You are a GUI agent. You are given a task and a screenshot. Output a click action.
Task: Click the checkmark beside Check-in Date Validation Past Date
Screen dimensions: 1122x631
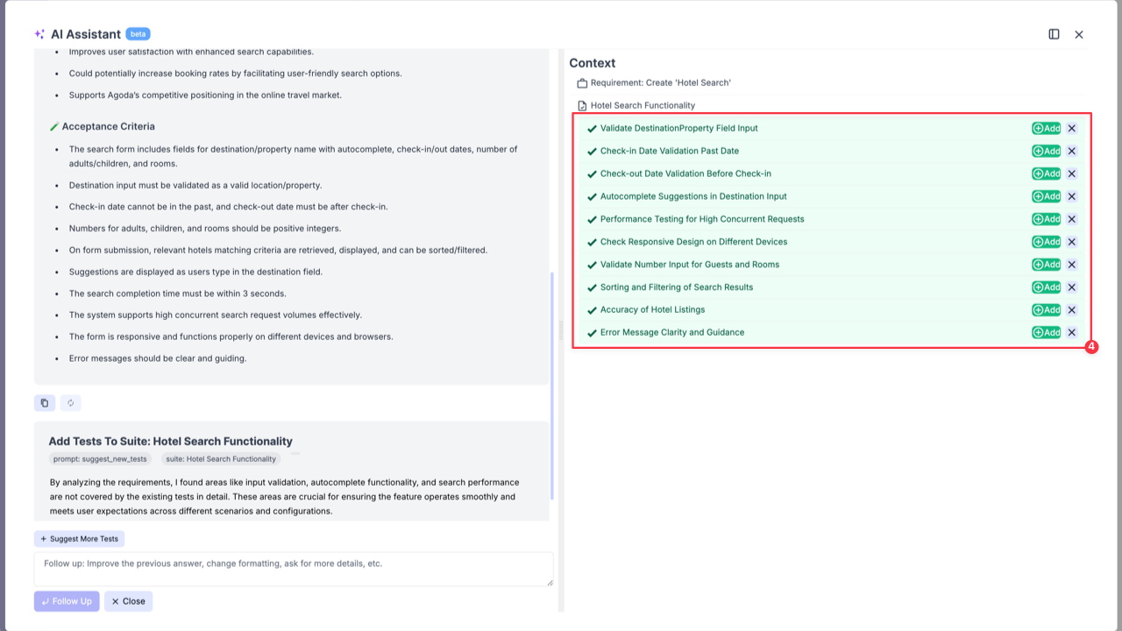(590, 151)
